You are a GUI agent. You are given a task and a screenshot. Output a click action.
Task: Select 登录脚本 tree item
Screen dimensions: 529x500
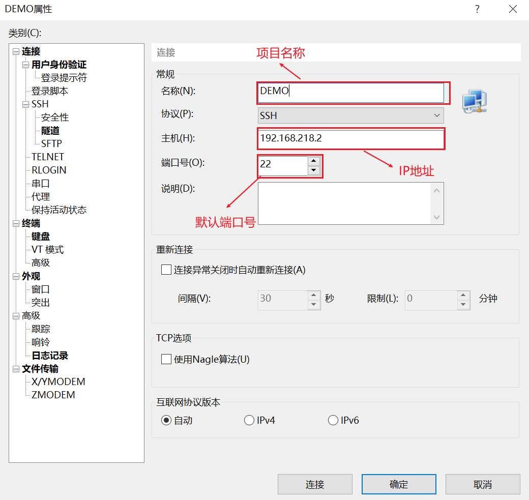(50, 91)
